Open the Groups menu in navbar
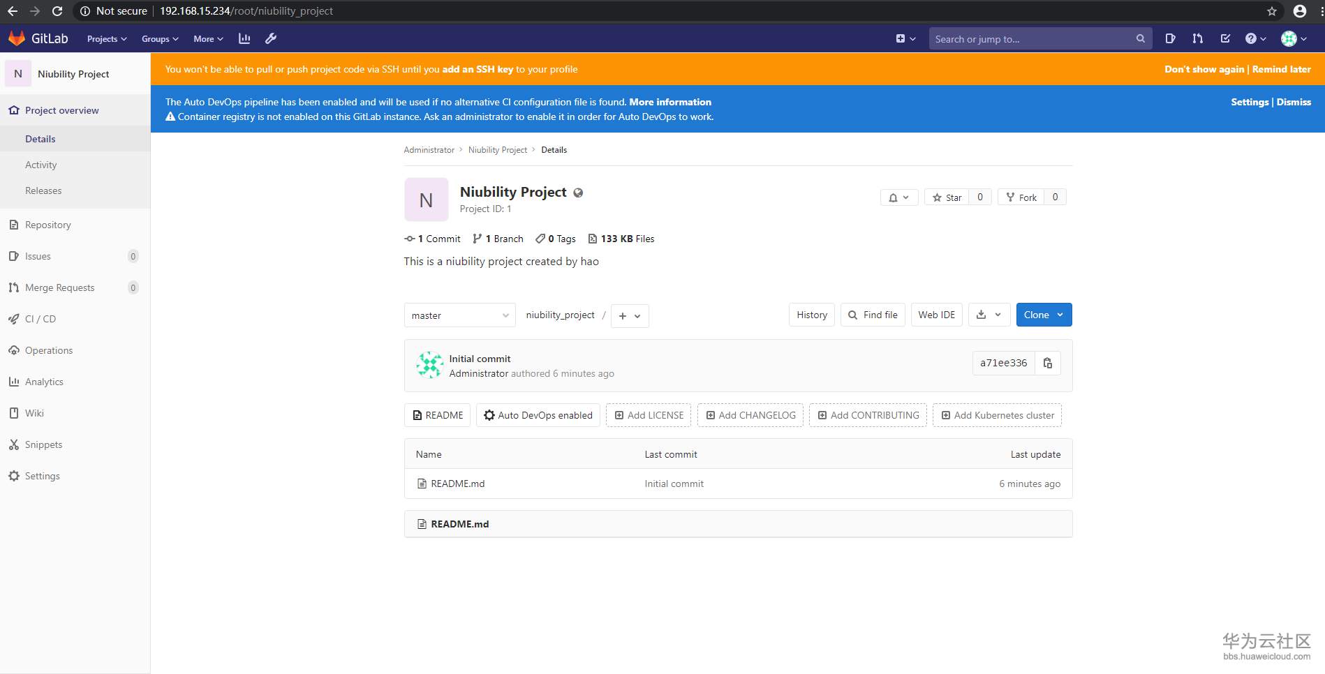1325x674 pixels. tap(160, 39)
